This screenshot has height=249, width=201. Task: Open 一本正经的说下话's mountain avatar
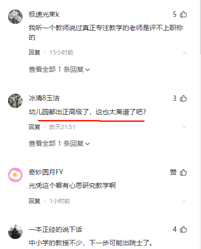[15, 232]
